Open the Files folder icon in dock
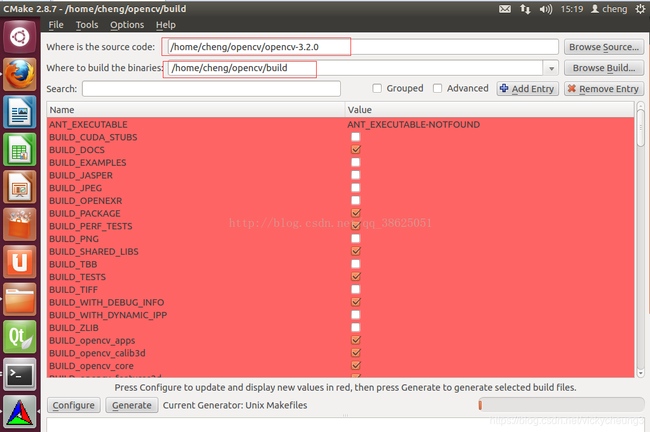 [20, 299]
